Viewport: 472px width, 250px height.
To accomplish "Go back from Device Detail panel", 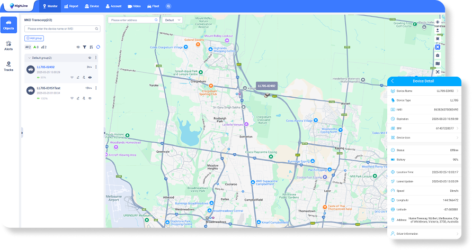I will pyautogui.click(x=393, y=81).
